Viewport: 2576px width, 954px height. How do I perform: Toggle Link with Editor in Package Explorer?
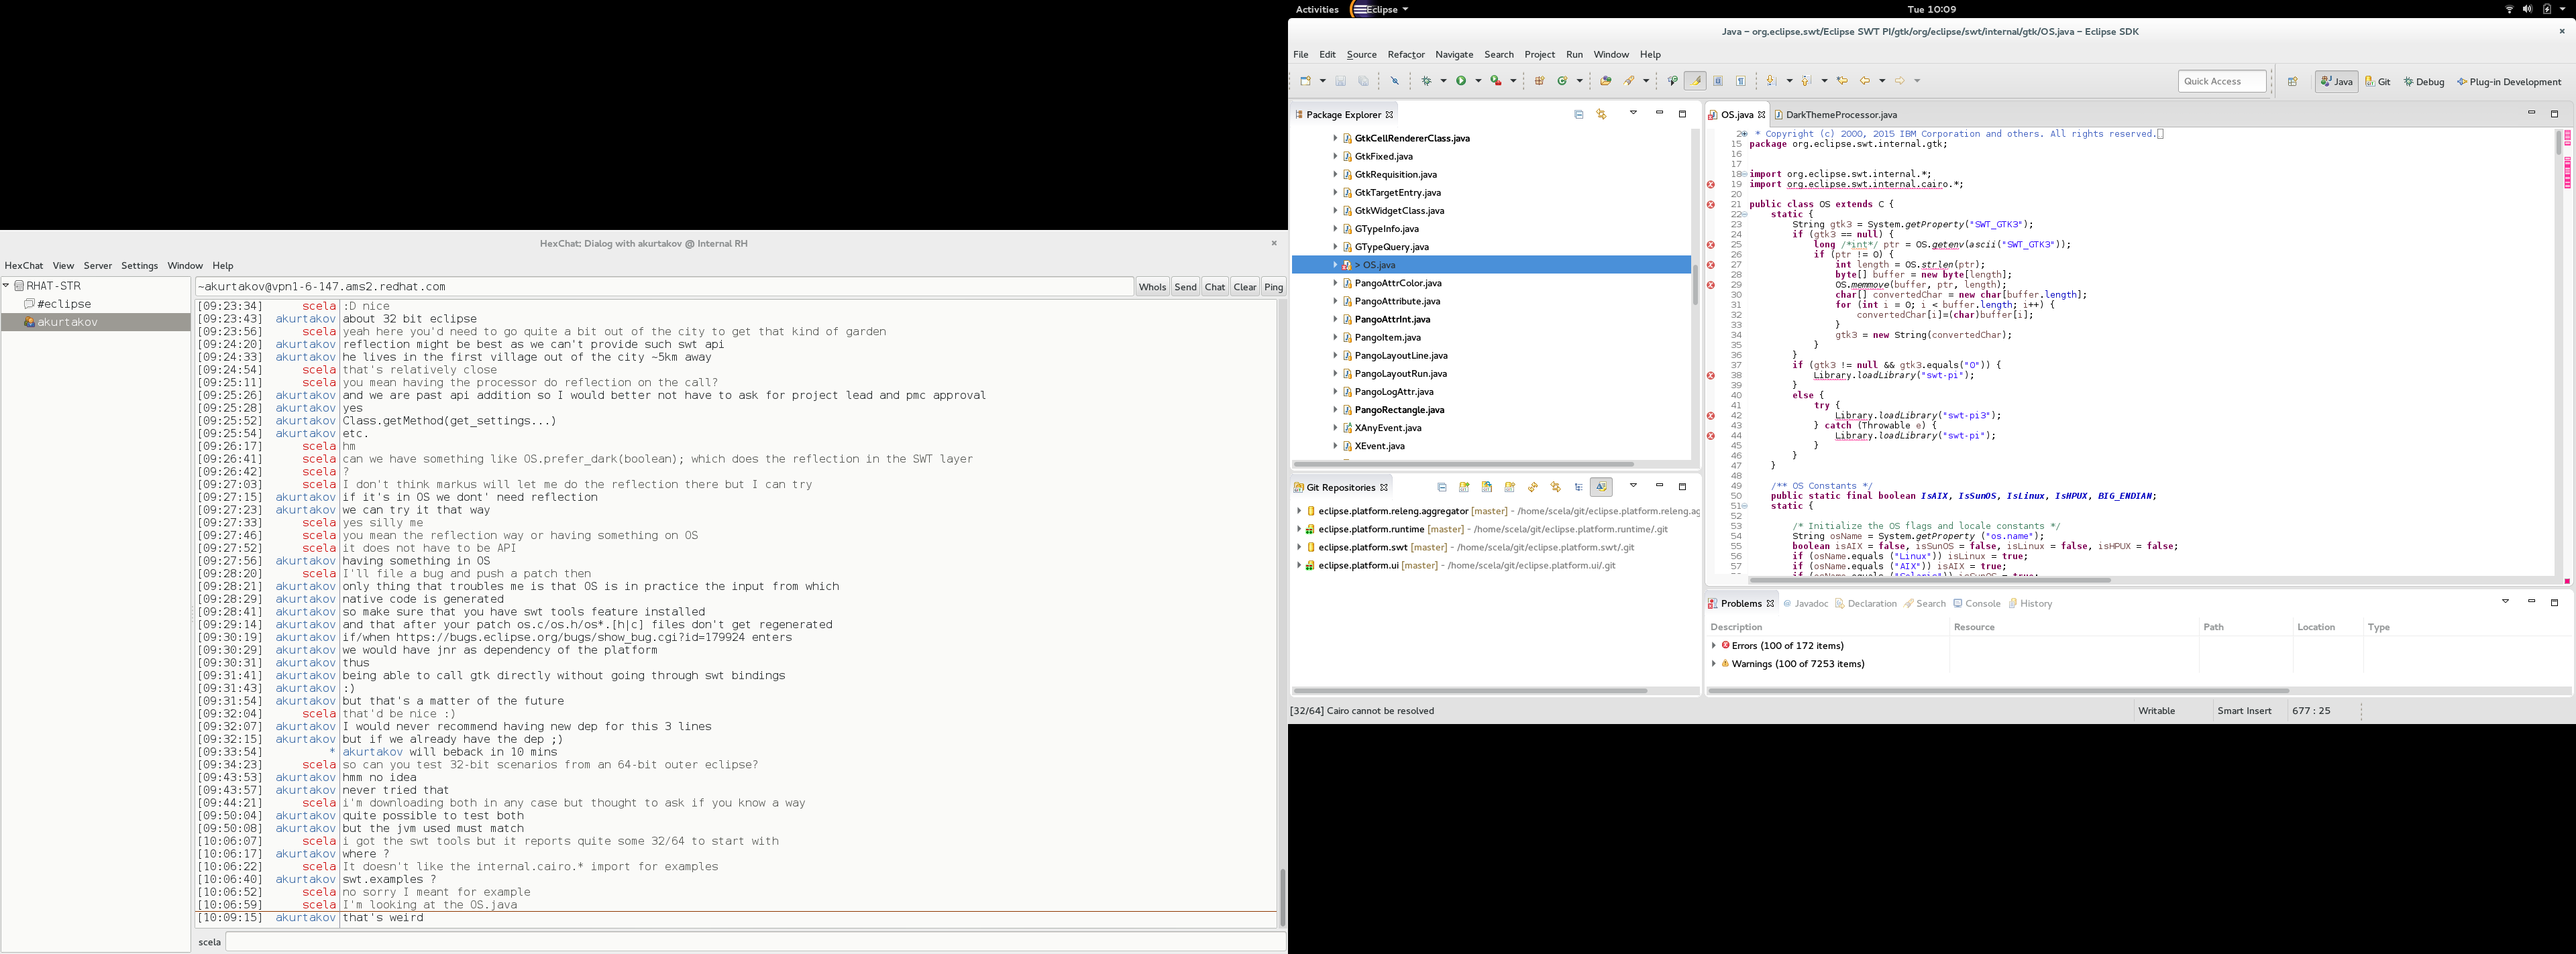(x=1602, y=115)
